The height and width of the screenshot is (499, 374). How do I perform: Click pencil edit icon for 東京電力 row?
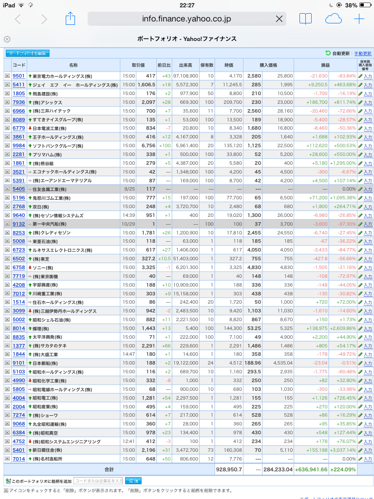pos(360,76)
